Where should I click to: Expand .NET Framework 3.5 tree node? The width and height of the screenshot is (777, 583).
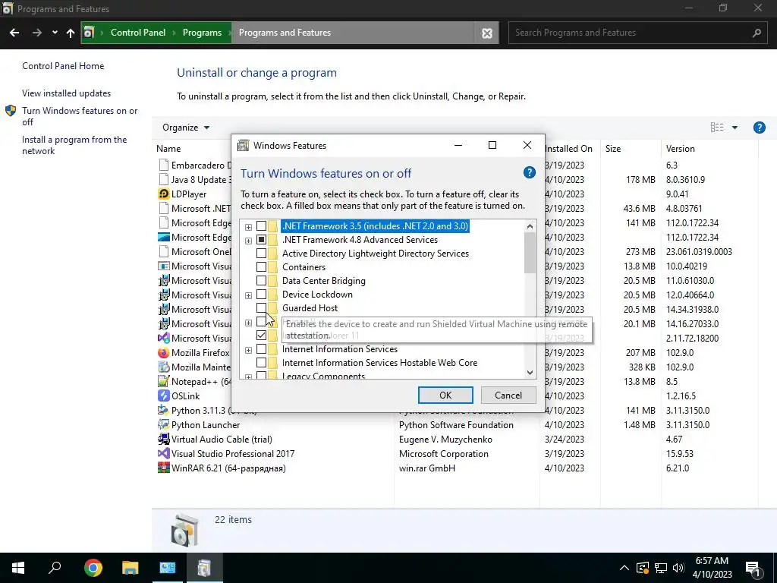[x=248, y=227]
